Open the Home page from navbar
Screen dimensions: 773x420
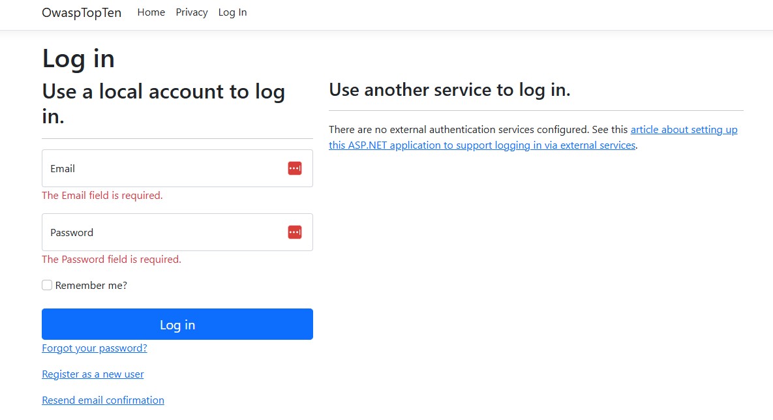[151, 12]
